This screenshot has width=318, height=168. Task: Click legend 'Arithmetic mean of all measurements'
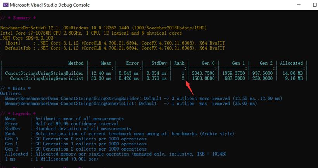coord(79,119)
